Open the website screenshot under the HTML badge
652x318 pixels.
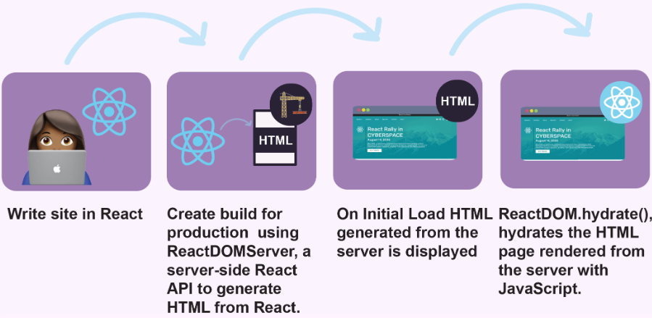point(405,133)
